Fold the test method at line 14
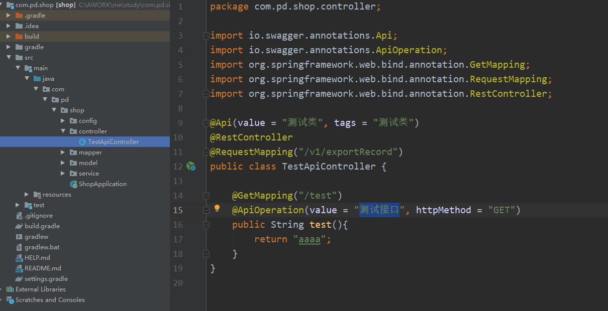This screenshot has width=608, height=311. coord(206,196)
